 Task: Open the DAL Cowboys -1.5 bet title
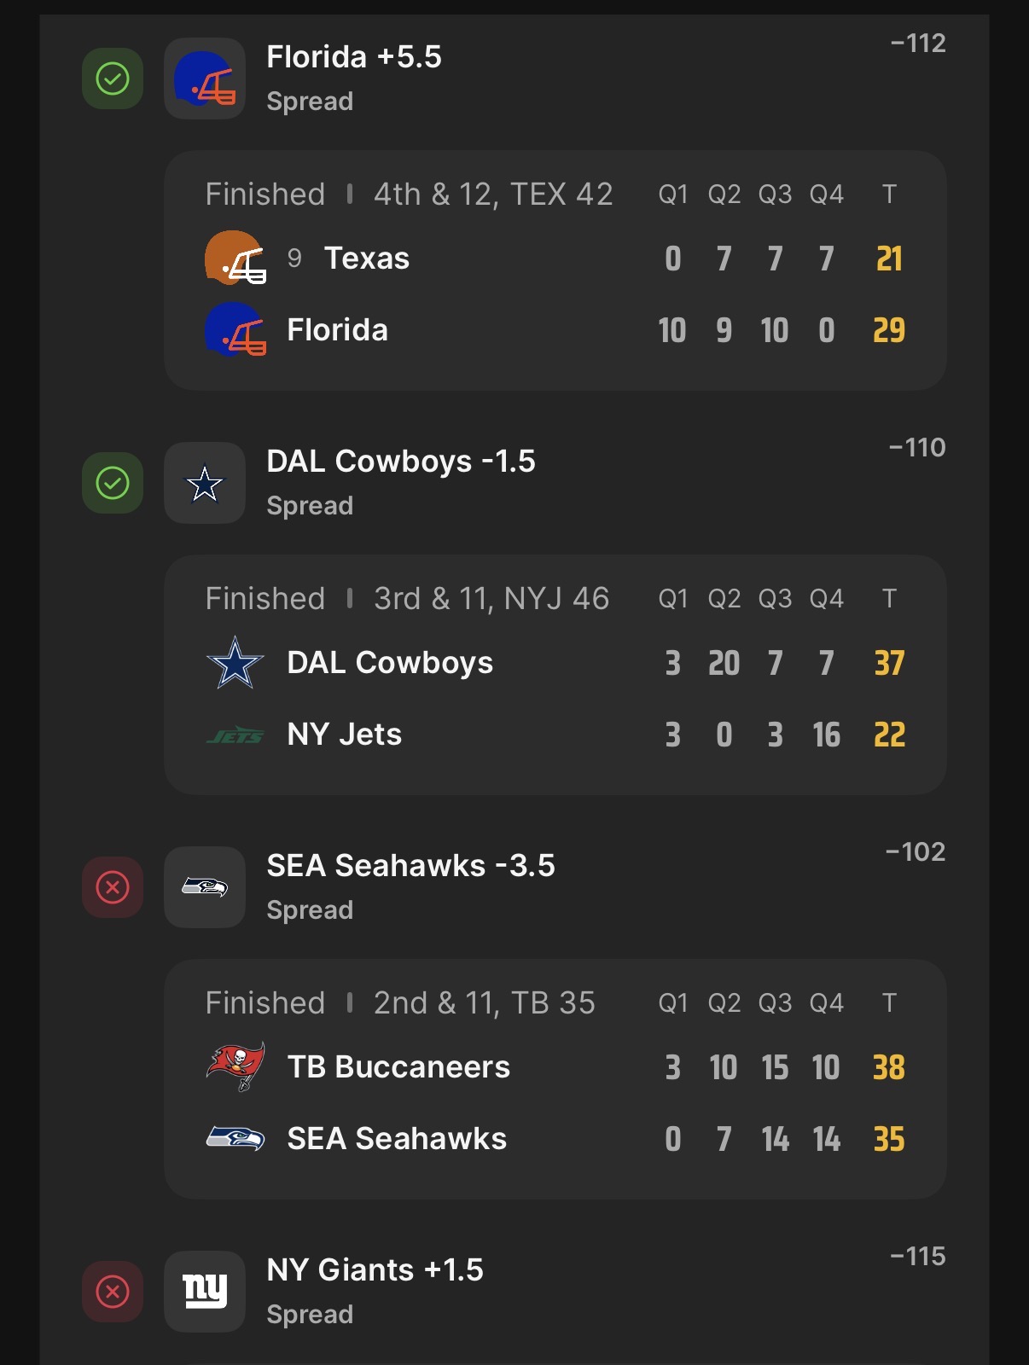(401, 462)
